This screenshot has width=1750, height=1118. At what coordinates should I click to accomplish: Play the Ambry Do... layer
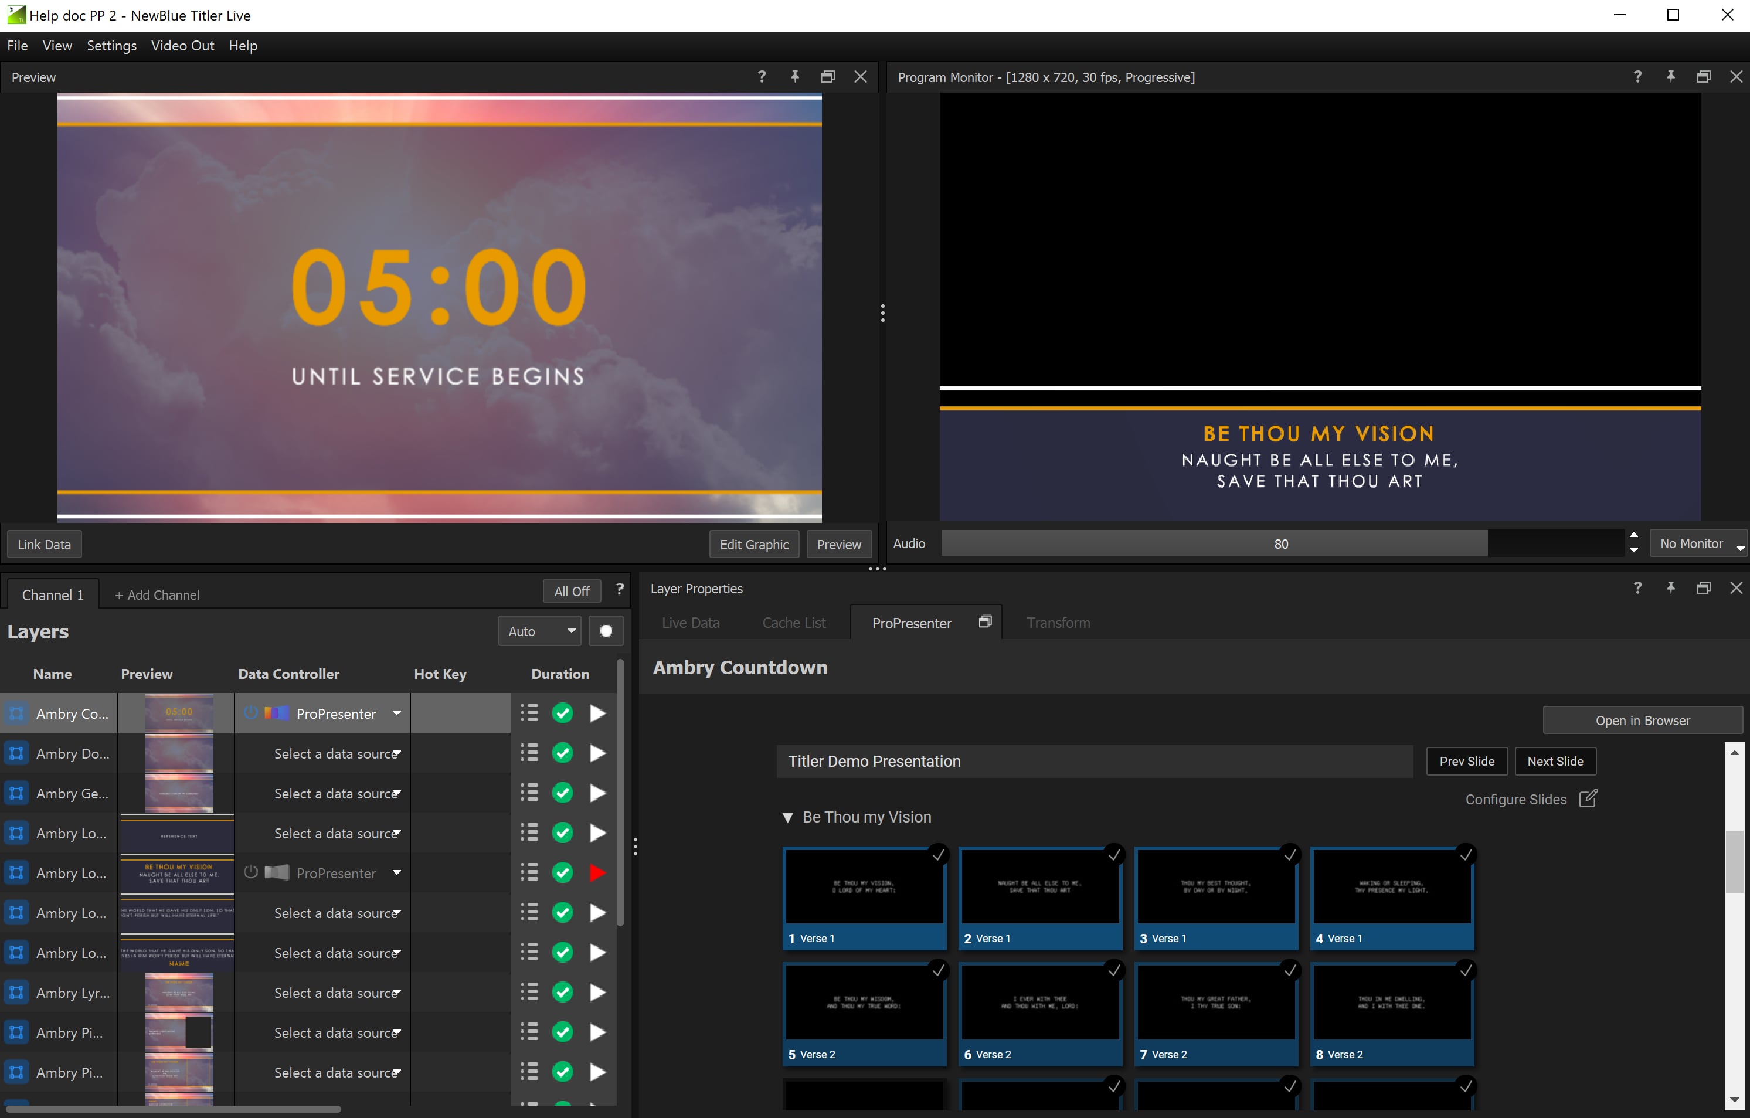[597, 753]
